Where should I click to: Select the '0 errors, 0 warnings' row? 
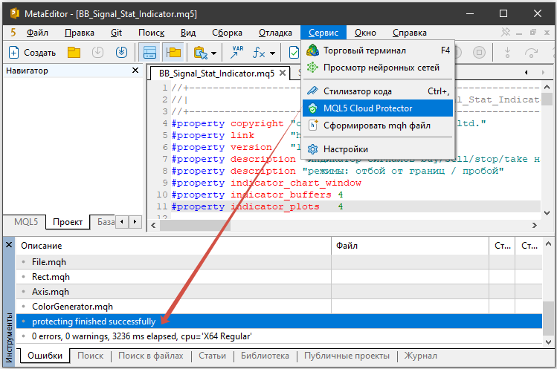[279, 336]
